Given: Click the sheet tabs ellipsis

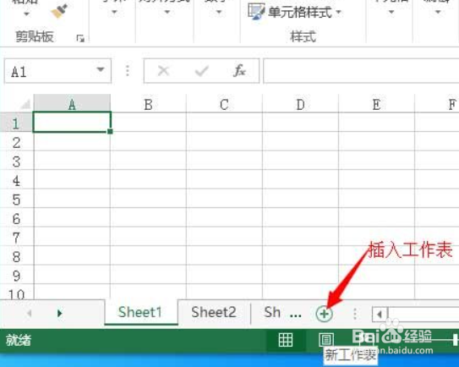Looking at the screenshot, I should click(x=295, y=315).
